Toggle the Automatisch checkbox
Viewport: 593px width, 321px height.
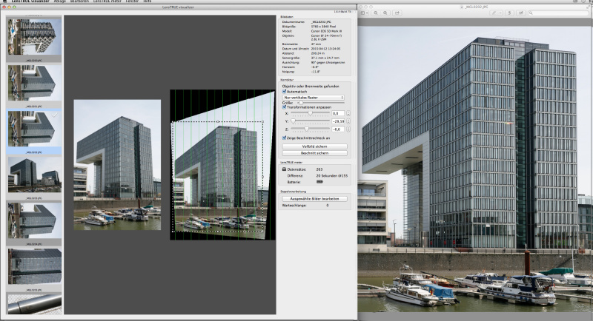point(285,91)
